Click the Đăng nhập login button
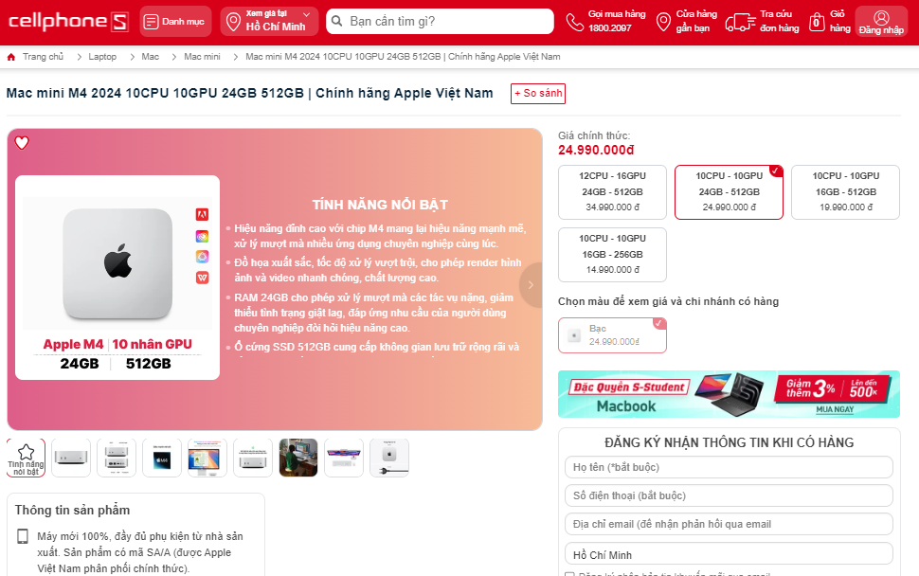The image size is (919, 576). [x=881, y=22]
